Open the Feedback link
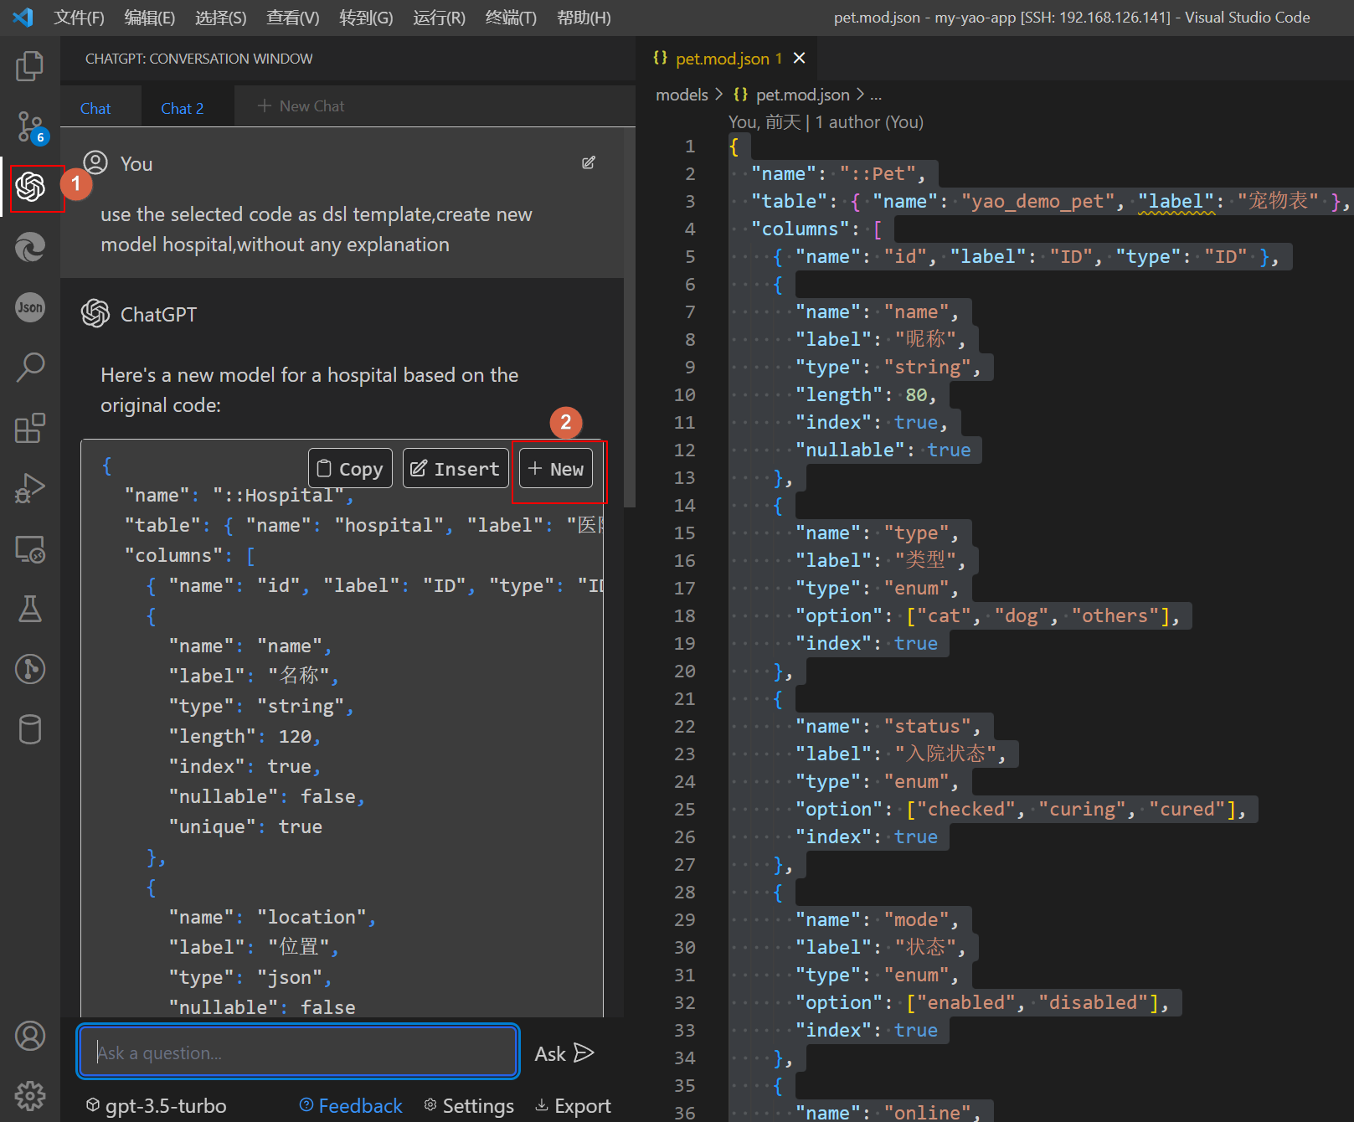This screenshot has height=1122, width=1354. [351, 1106]
